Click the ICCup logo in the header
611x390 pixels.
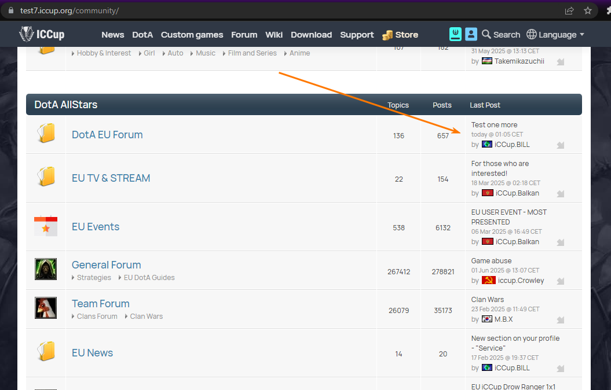pyautogui.click(x=42, y=34)
